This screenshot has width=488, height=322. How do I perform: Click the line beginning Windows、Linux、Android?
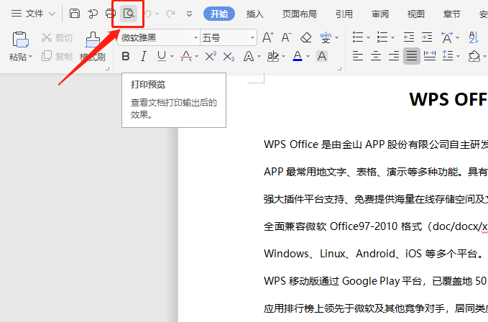pos(373,254)
